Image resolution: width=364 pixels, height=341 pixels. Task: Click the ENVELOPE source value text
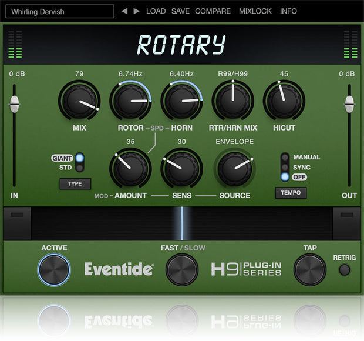[234, 142]
